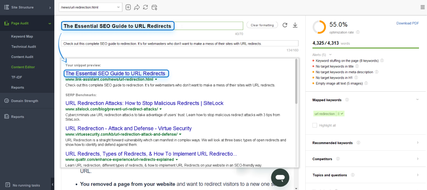Click info icon beside Topics and questions

[353, 175]
